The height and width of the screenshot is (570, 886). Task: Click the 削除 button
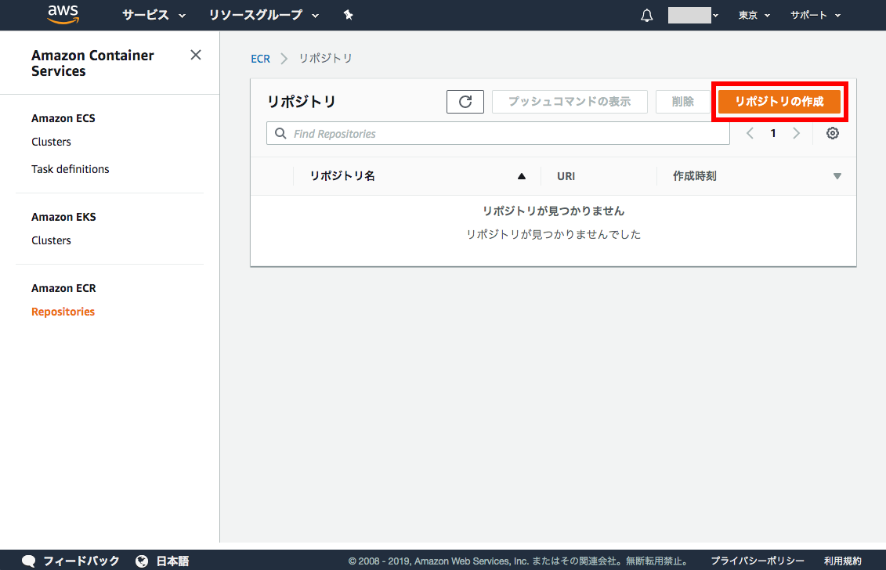pyautogui.click(x=682, y=102)
